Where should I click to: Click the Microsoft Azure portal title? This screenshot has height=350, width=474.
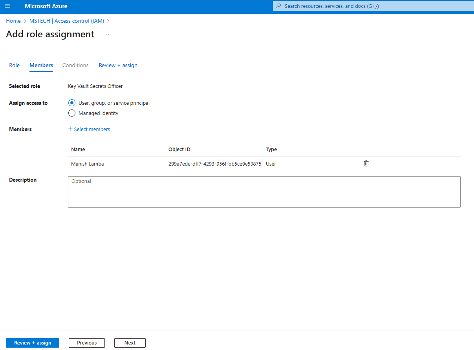pyautogui.click(x=46, y=6)
